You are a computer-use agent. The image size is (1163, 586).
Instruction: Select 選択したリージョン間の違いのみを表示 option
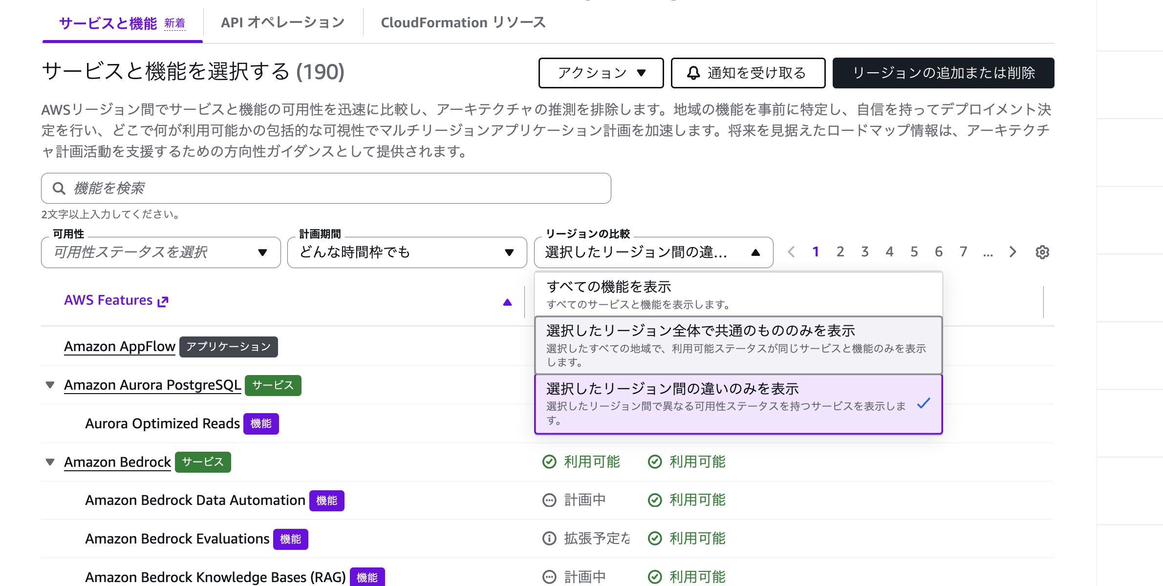tap(738, 404)
